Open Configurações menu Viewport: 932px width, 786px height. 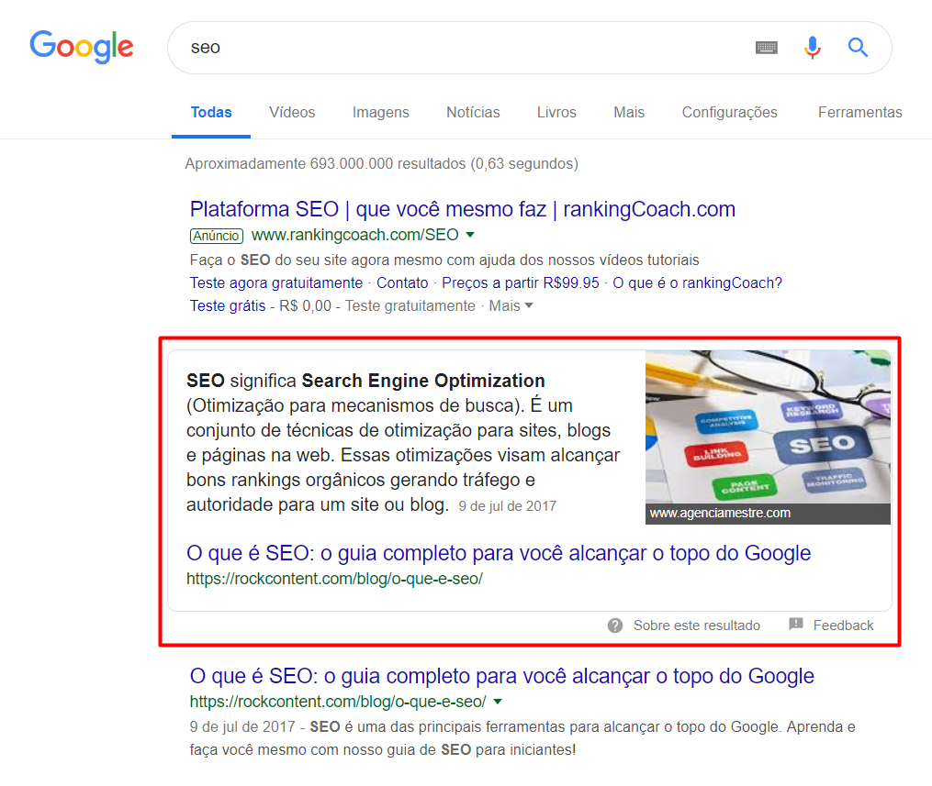729,112
